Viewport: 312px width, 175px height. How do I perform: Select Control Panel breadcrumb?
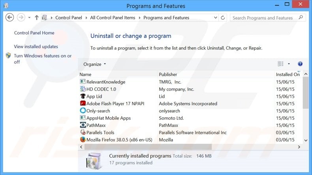point(69,18)
